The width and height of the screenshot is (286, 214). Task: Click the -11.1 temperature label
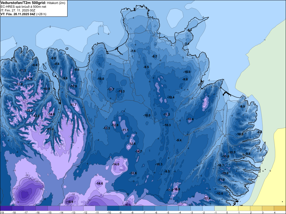[125, 130]
